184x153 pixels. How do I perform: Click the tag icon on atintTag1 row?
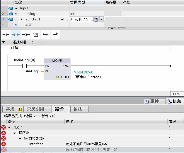tap(11, 19)
